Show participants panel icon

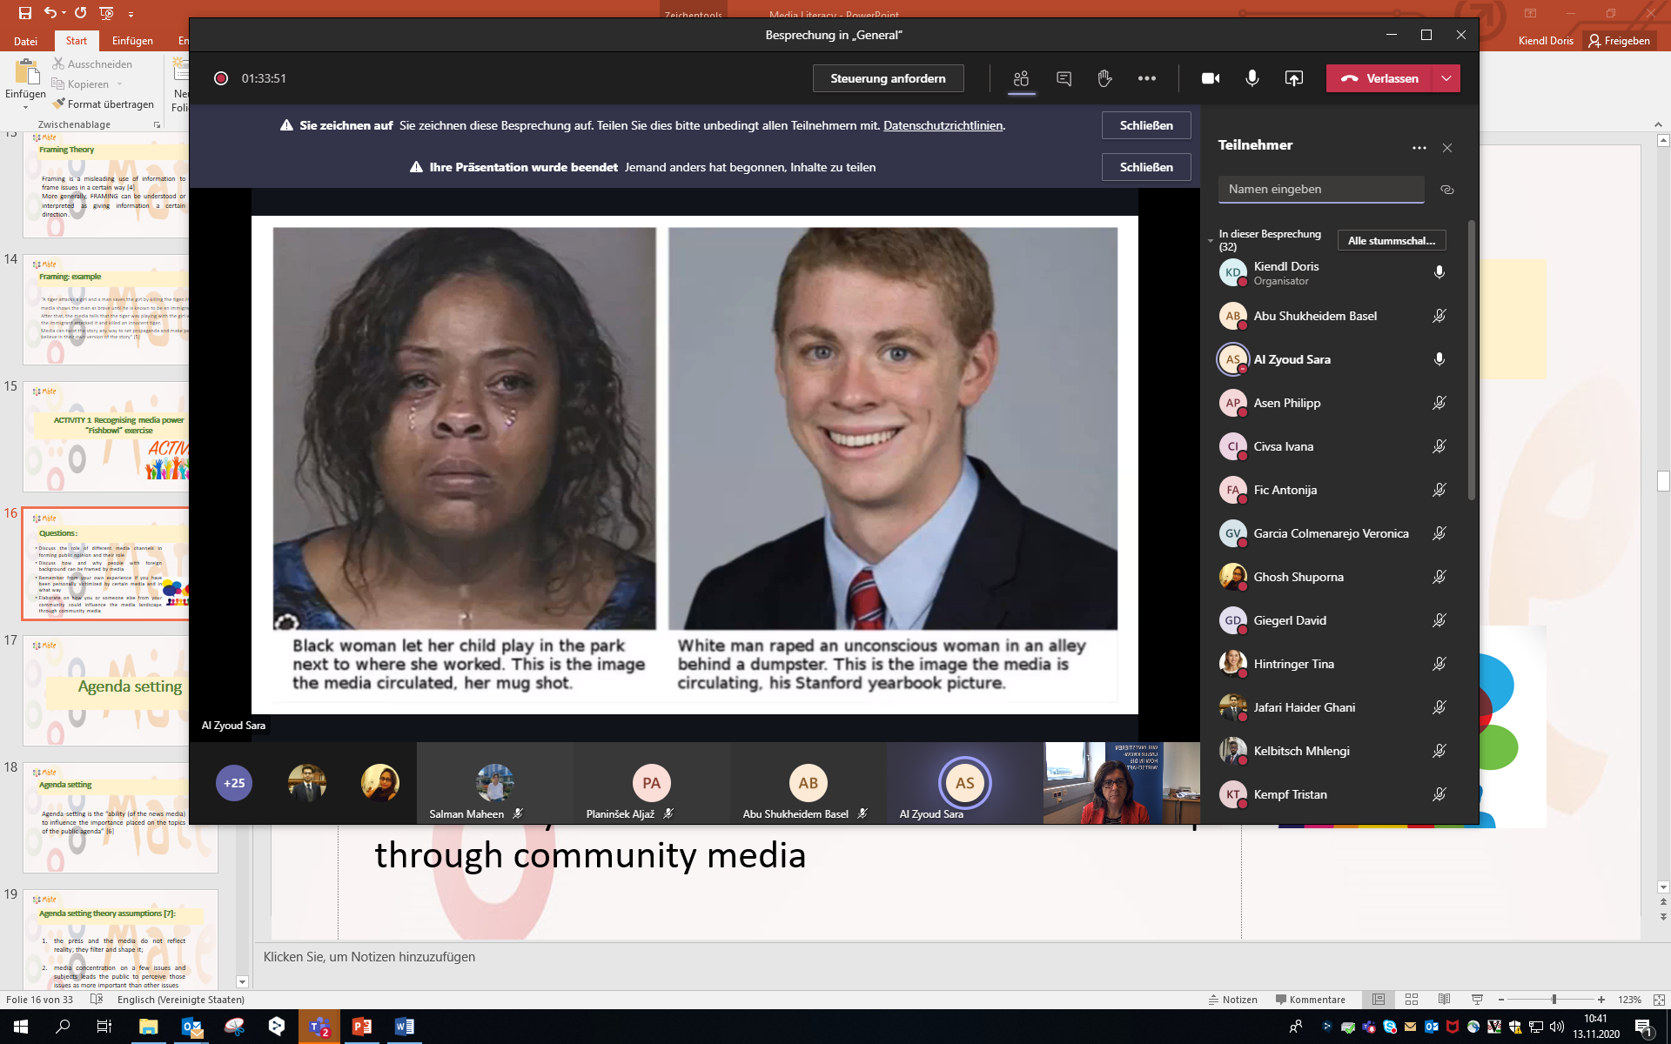pos(1021,78)
